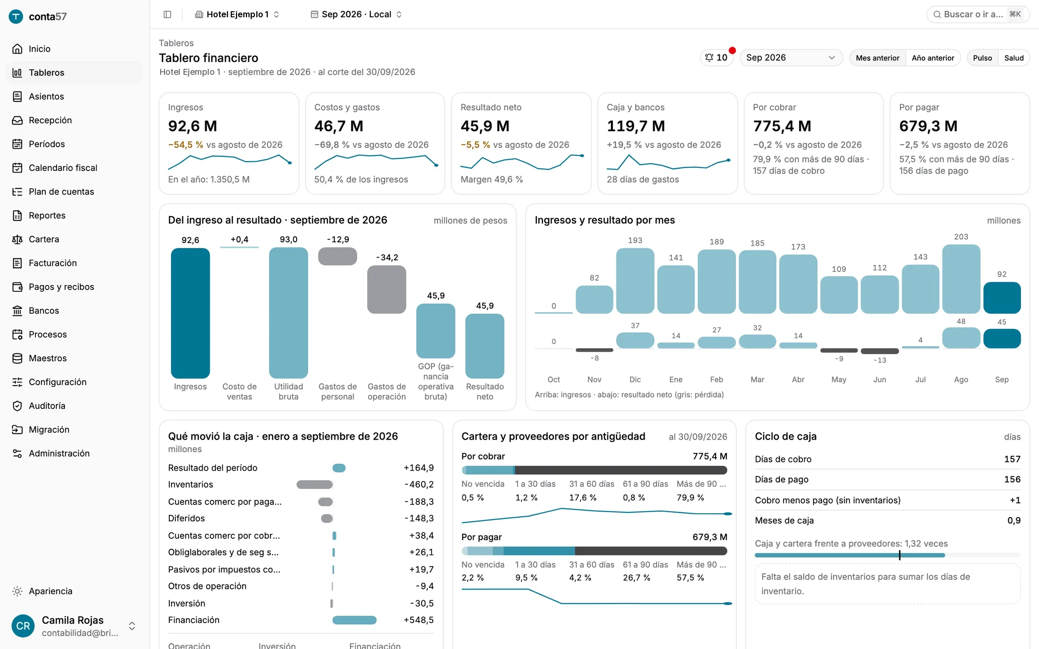Open Tableros via its chart icon

[x=17, y=73]
